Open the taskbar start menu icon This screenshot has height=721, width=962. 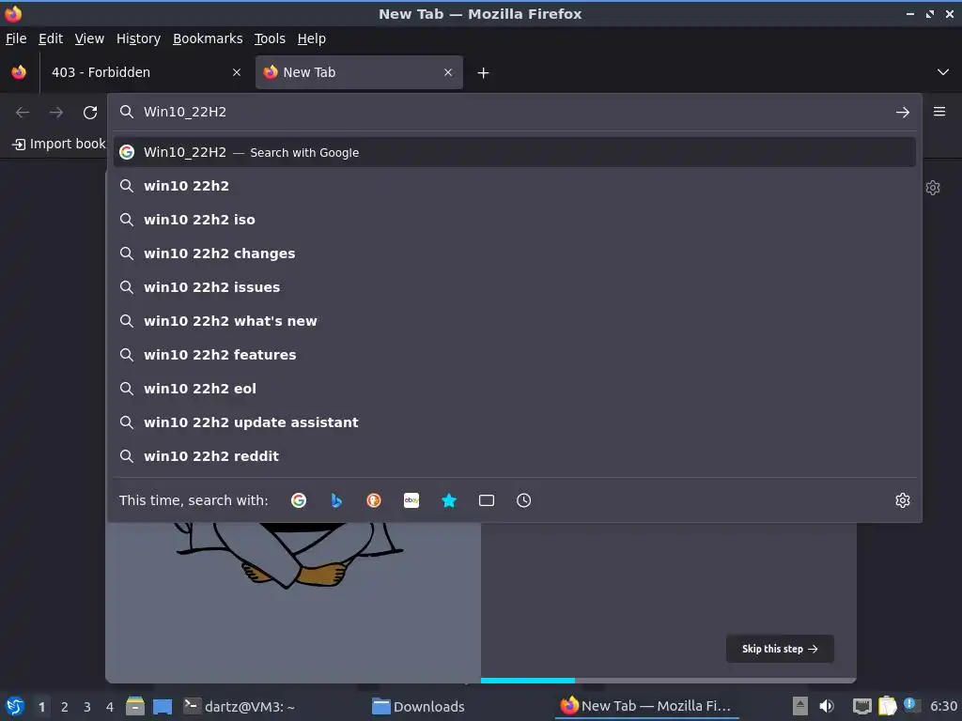point(15,706)
